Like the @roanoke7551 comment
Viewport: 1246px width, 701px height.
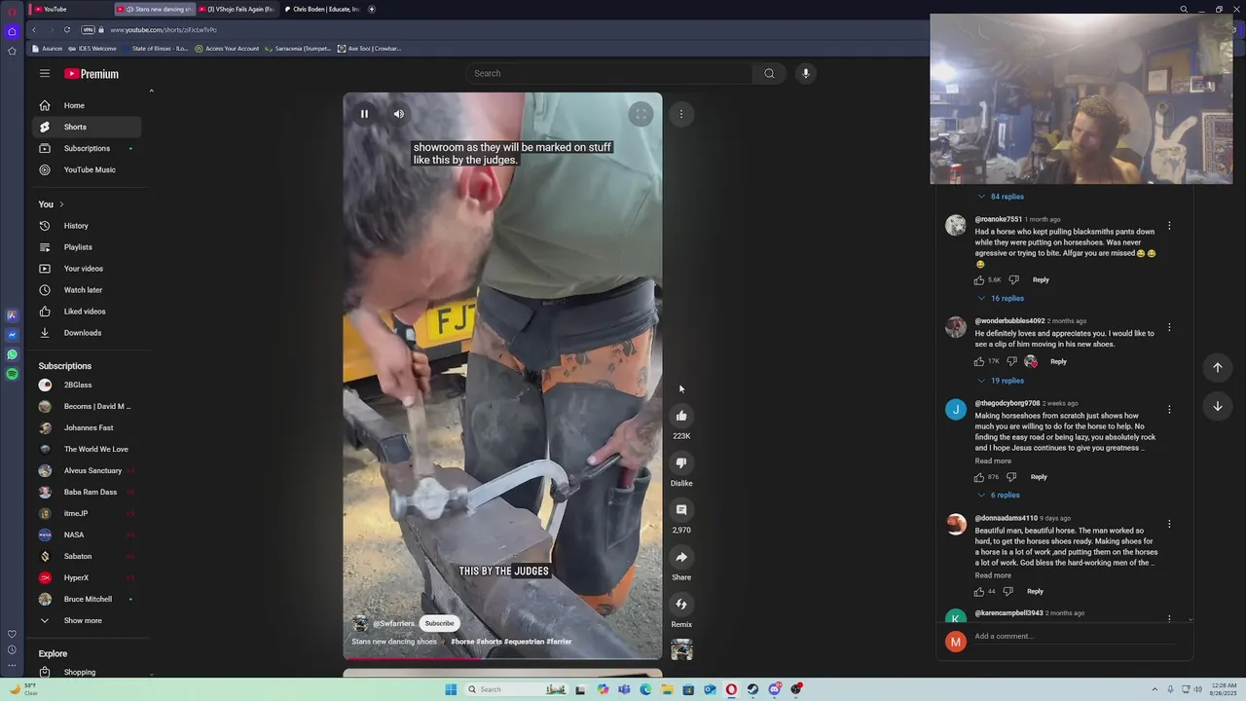[979, 279]
